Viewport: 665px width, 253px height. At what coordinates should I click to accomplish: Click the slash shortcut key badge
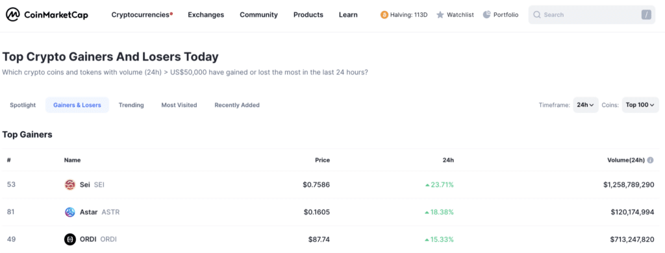646,15
